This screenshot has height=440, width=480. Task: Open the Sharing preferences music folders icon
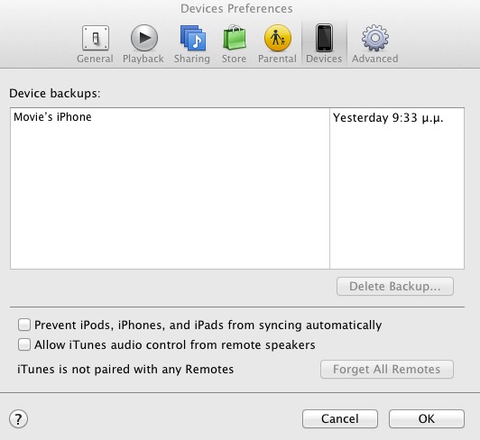click(193, 38)
